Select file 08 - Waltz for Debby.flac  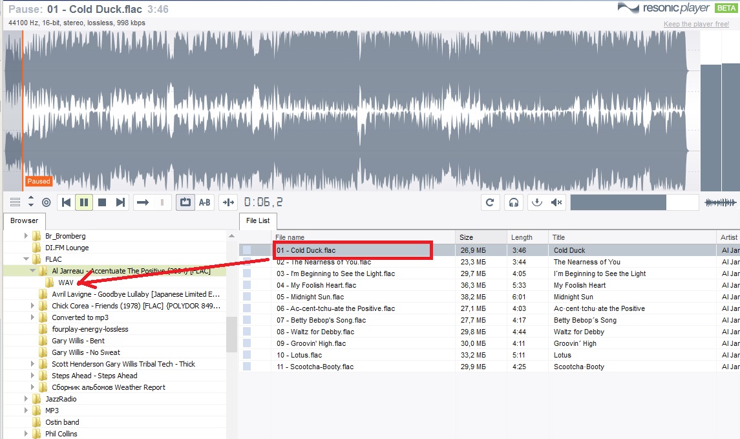(x=315, y=332)
